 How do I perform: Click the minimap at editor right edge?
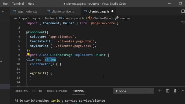pyautogui.click(x=183, y=23)
